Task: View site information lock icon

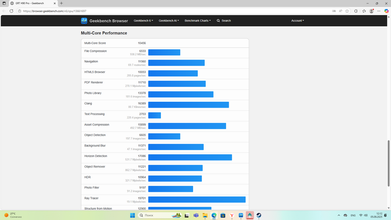Action: [x=20, y=11]
